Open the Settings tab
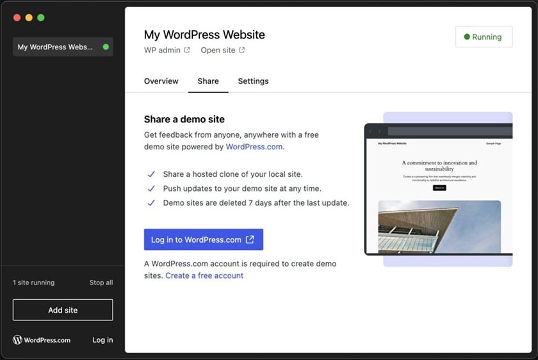538x360 pixels. tap(253, 81)
